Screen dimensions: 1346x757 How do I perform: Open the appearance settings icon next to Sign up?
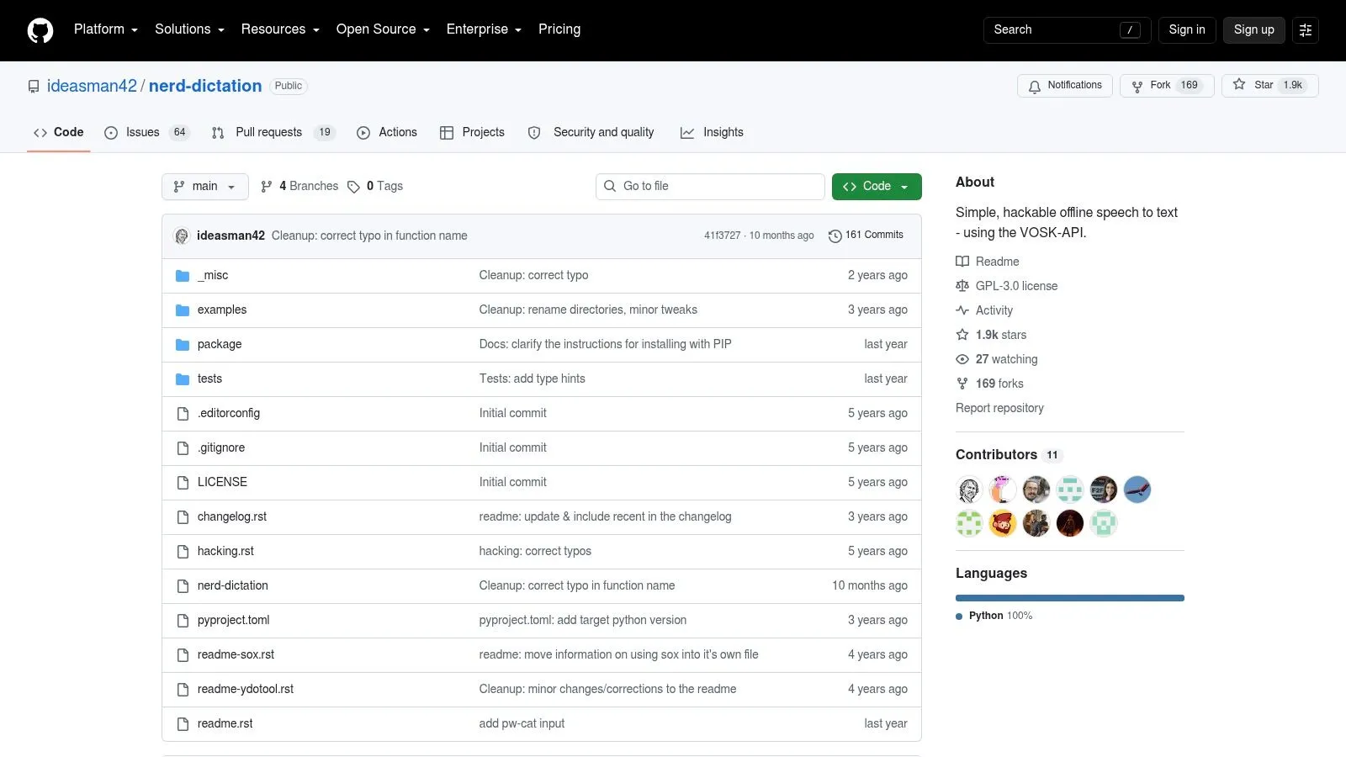tap(1306, 30)
